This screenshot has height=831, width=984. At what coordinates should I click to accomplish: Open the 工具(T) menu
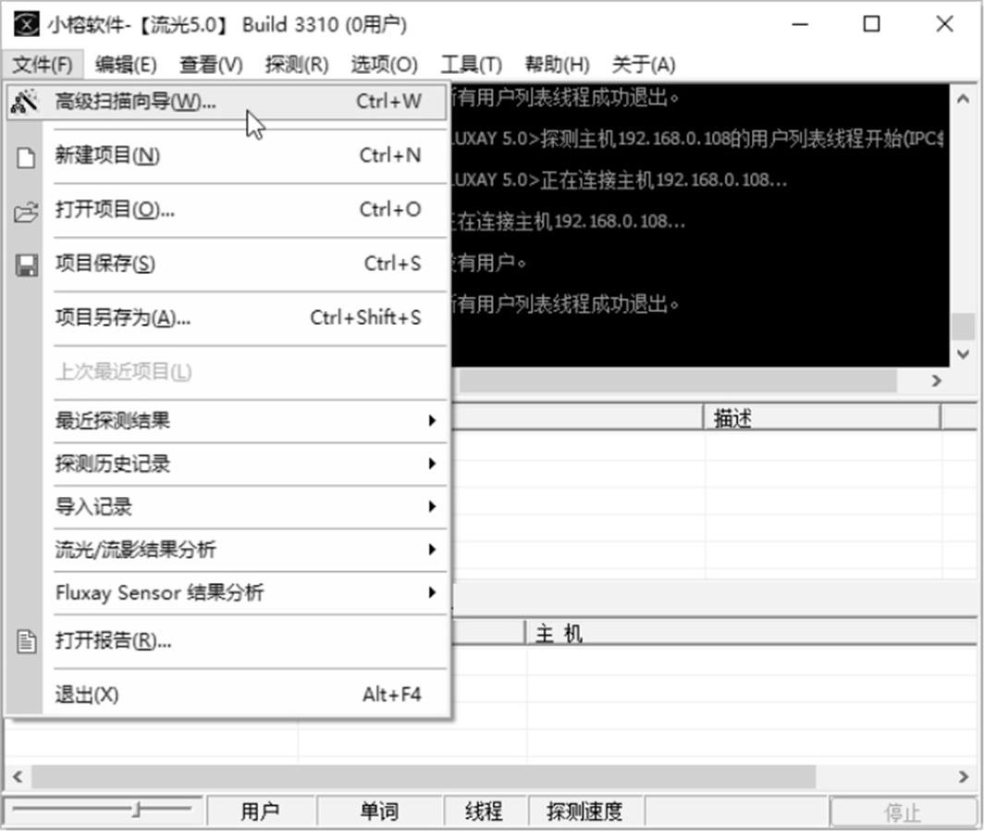pos(472,64)
